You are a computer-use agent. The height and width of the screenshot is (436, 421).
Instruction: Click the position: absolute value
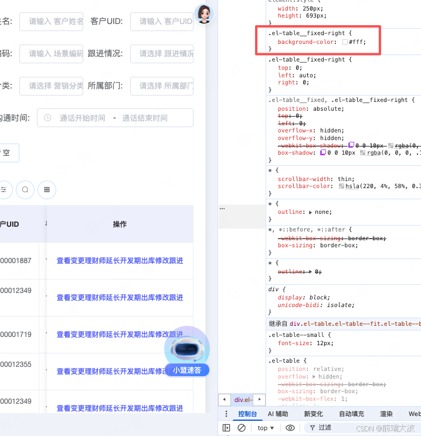(328, 109)
